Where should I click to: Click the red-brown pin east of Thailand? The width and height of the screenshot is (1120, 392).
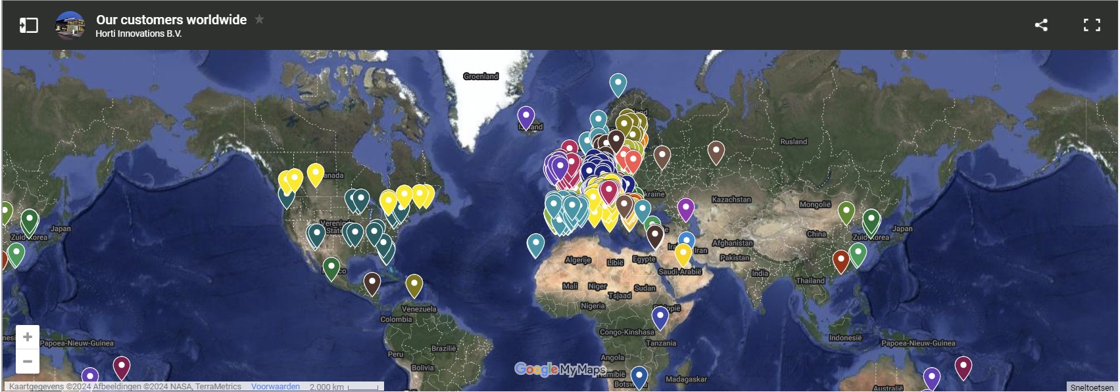[x=840, y=259]
